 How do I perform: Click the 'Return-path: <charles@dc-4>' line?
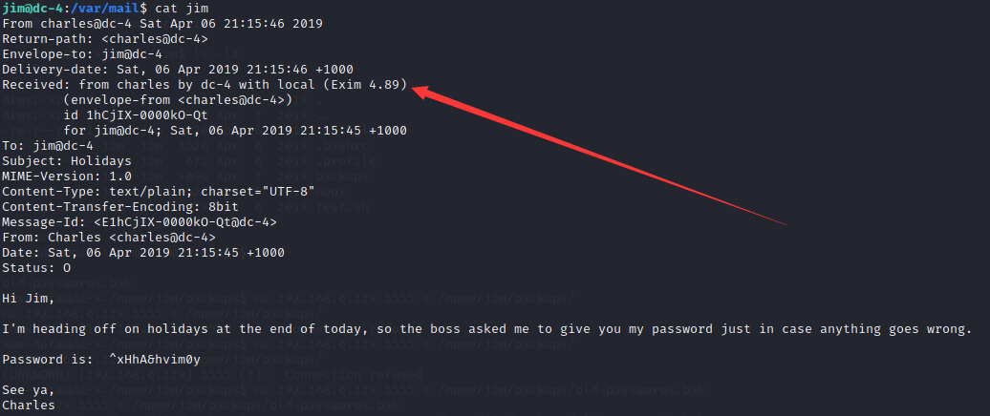click(x=105, y=38)
